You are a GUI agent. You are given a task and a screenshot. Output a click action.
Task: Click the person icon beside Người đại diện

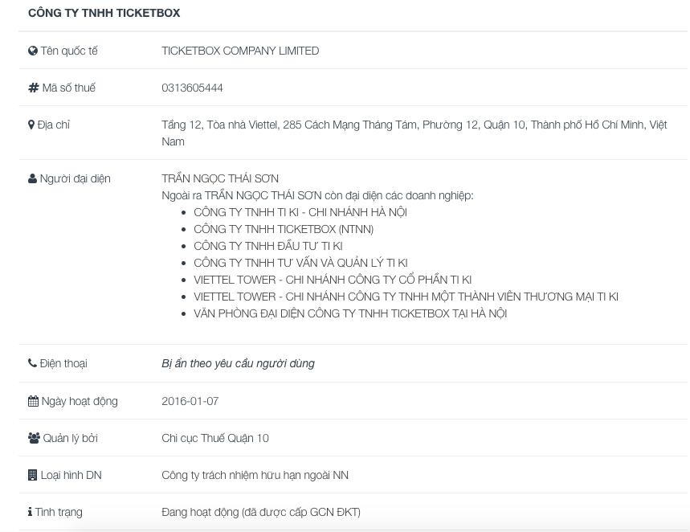[x=33, y=178]
